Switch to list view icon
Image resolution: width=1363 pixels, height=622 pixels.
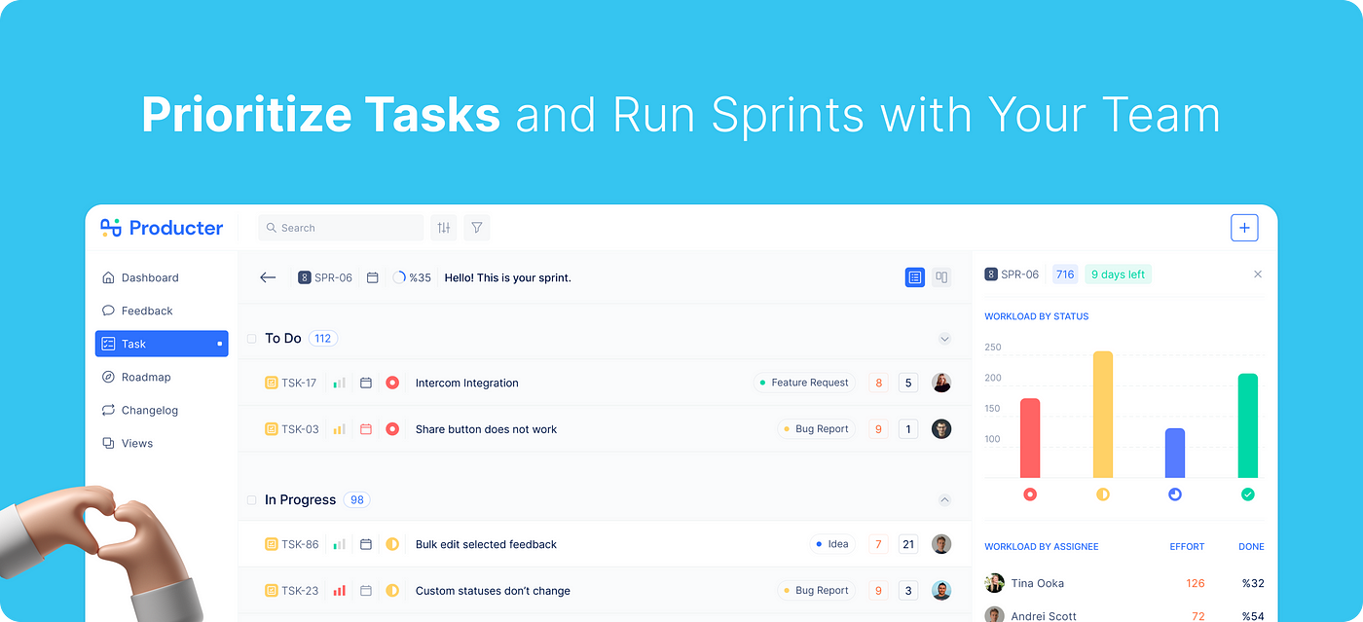pos(914,277)
